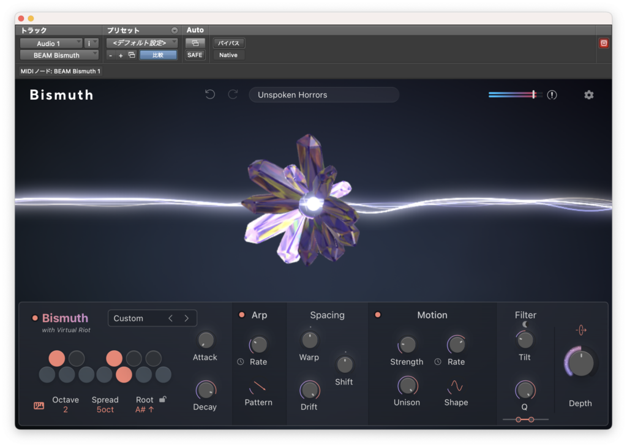The image size is (627, 447).
Task: Redo with the redo arrow icon
Action: click(x=233, y=95)
